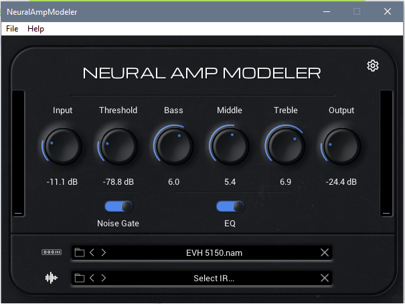Screen dimensions: 405x304
Task: Load previous model with left arrow
Action: pos(92,252)
